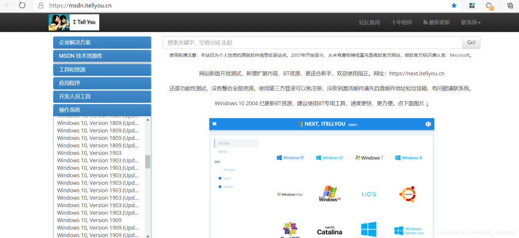Click the UOS logo in preview
This screenshot has width=519, height=238.
[369, 194]
